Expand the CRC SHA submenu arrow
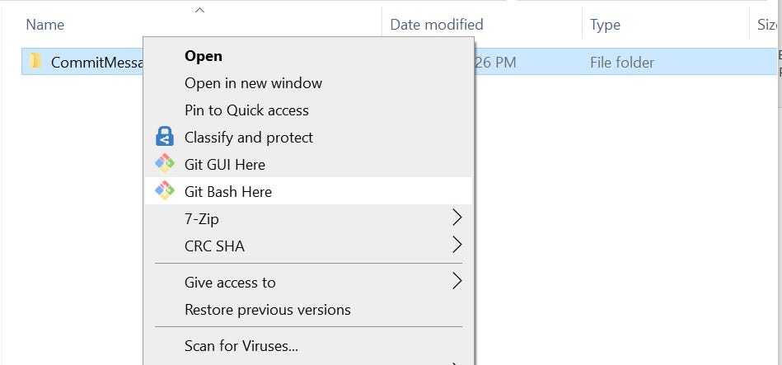This screenshot has width=782, height=365. pos(457,246)
